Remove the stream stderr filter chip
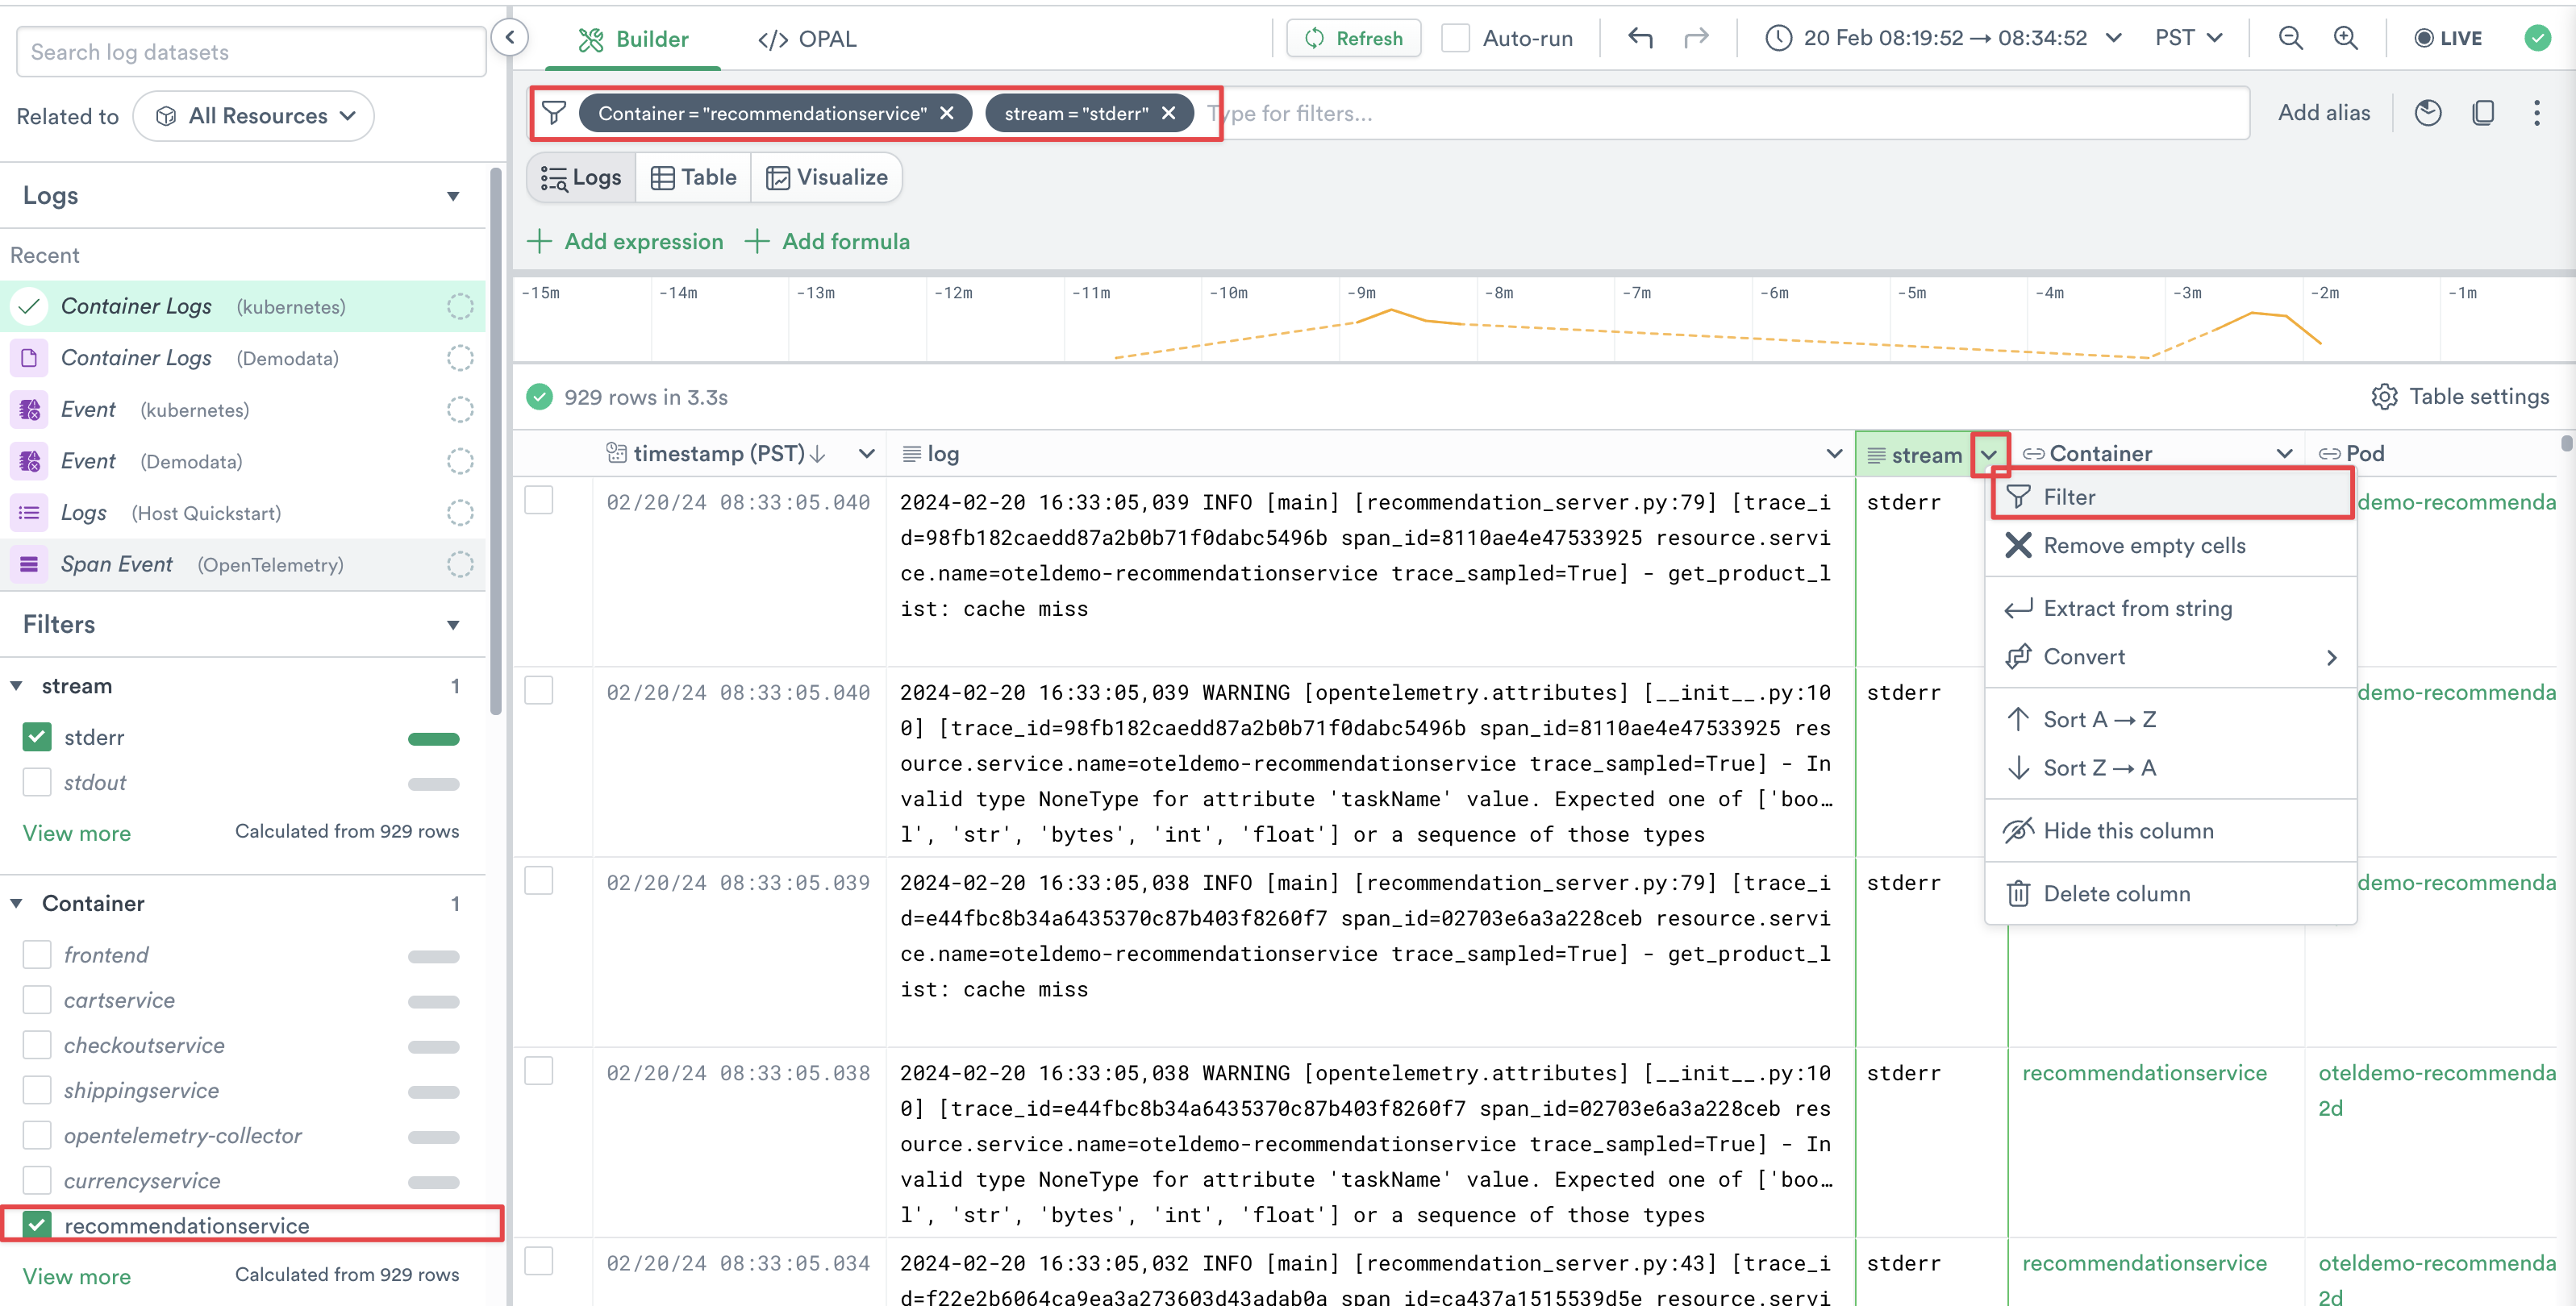This screenshot has height=1306, width=2576. click(1168, 113)
